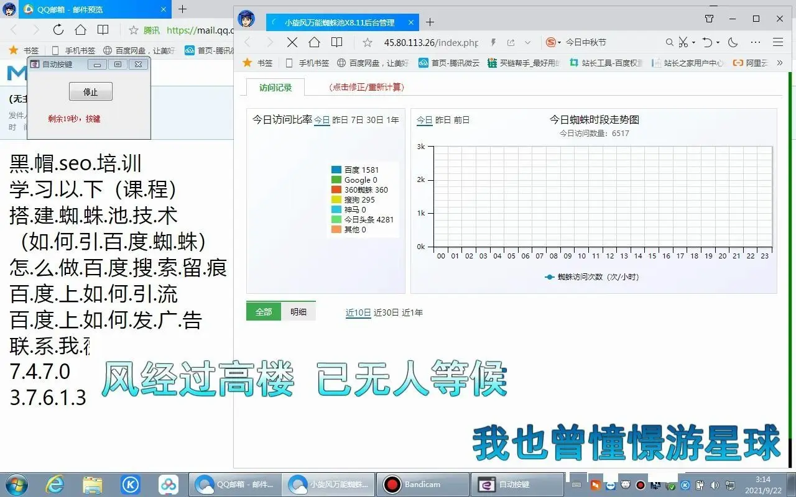796x497 pixels.
Task: Select the 访问记录 tab
Action: point(275,88)
